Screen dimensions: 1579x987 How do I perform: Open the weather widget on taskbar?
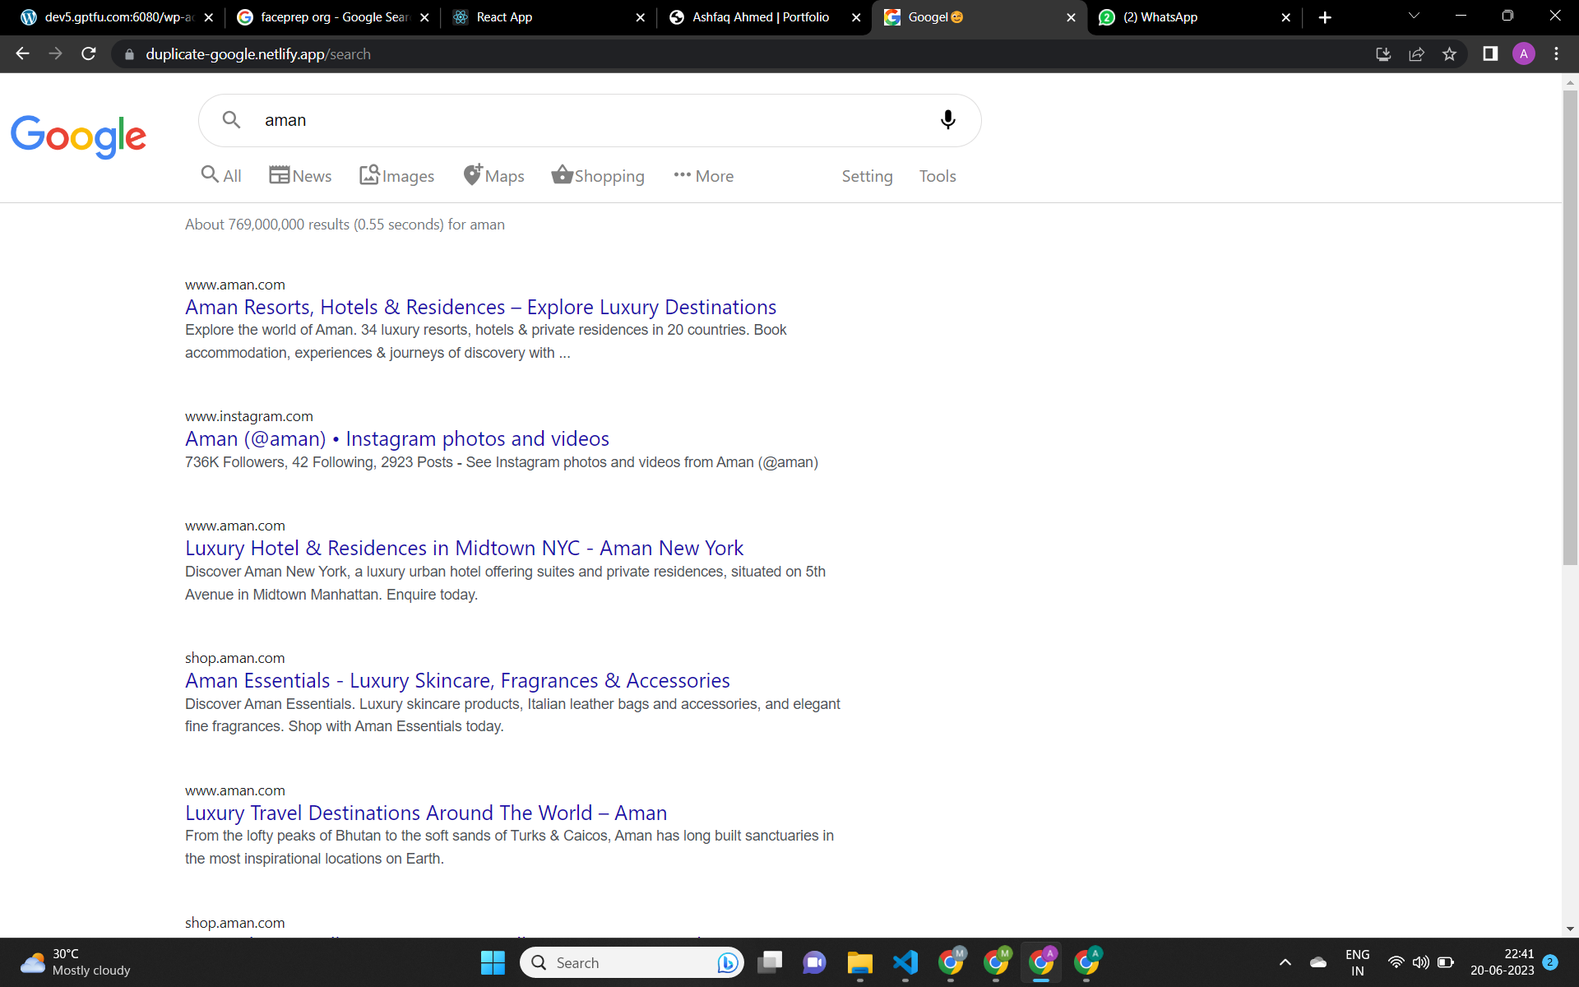pyautogui.click(x=76, y=962)
